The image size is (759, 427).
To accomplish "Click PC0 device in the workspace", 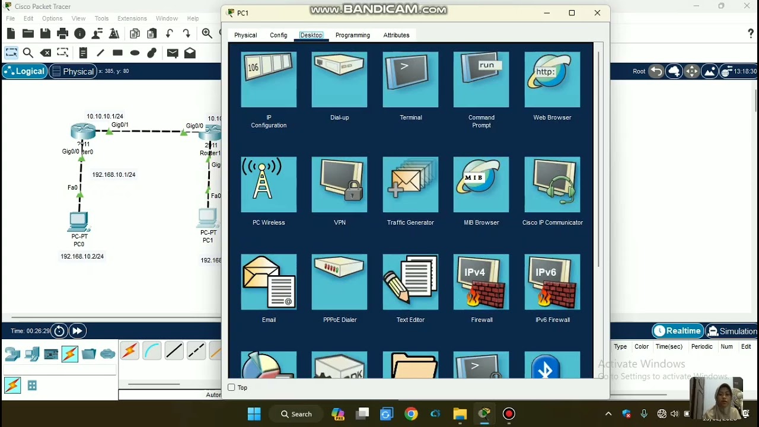I will (x=79, y=222).
